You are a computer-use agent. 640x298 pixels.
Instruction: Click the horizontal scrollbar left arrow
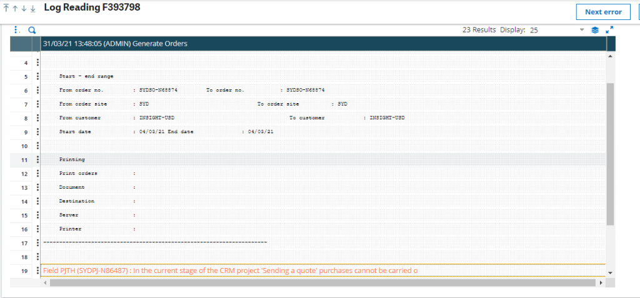coord(45,283)
